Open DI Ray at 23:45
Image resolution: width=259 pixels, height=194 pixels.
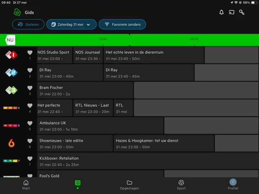click(149, 73)
